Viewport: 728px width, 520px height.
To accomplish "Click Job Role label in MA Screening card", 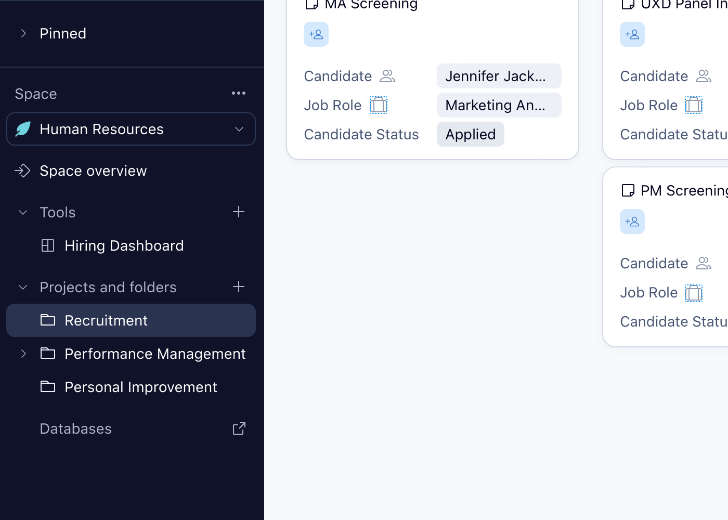I will (x=333, y=105).
